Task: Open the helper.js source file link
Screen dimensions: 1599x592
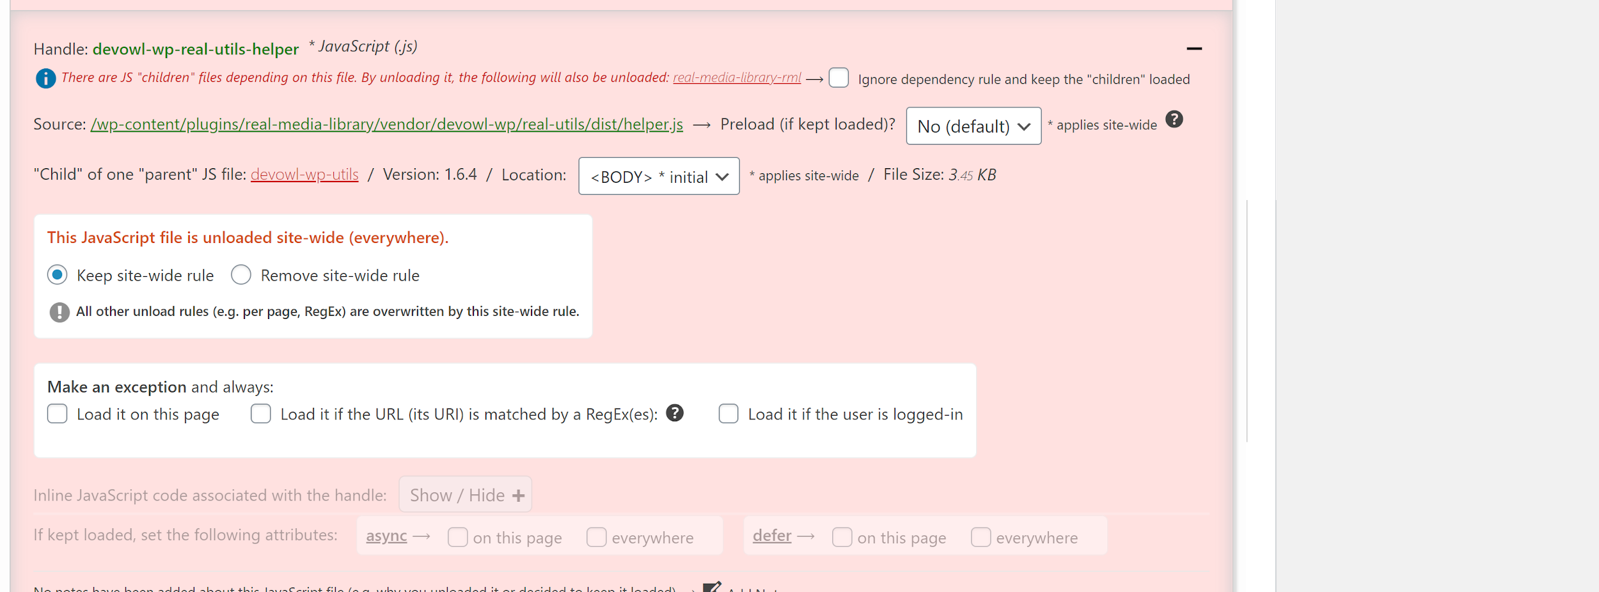Action: 386,124
